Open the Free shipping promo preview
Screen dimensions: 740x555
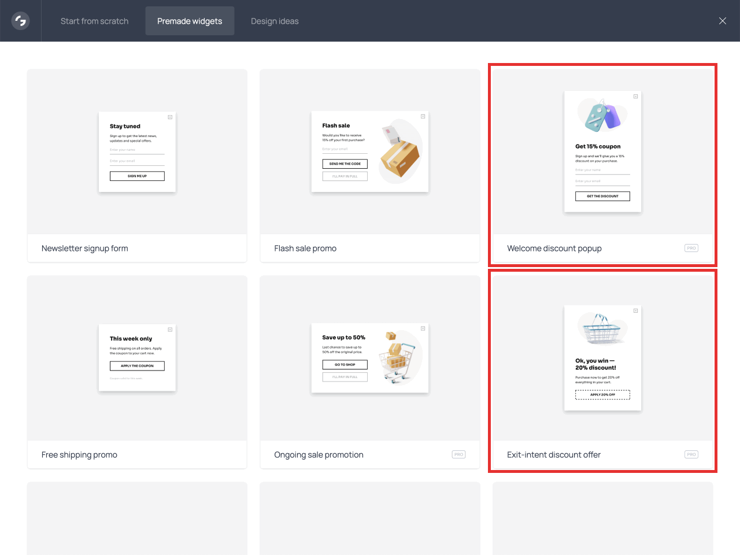coord(137,358)
